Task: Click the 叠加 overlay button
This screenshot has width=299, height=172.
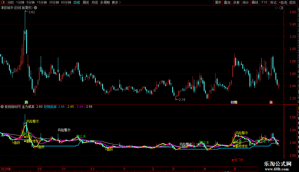Action: (227, 2)
